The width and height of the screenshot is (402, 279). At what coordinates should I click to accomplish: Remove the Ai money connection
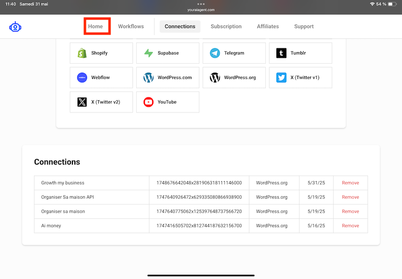[x=350, y=226]
